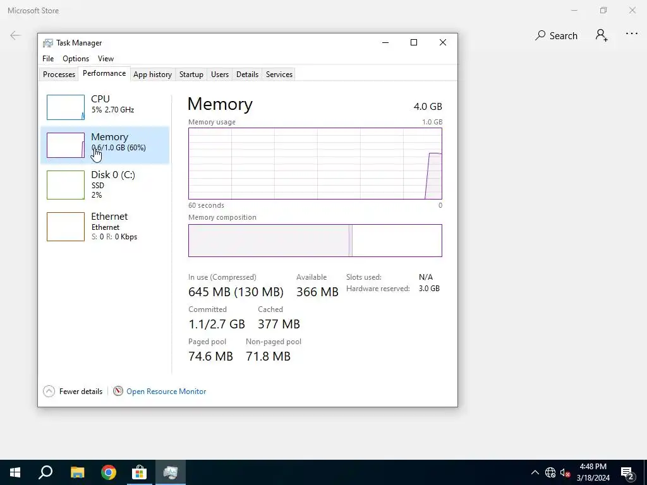Select the Performance tab
Viewport: 647px width, 485px height.
pyautogui.click(x=104, y=73)
